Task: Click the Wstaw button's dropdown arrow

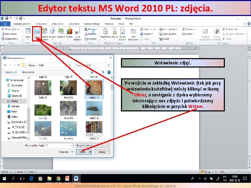Action: point(90,152)
